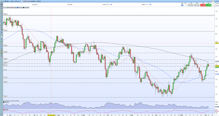Open the wrench trading settings icon

point(182,4)
